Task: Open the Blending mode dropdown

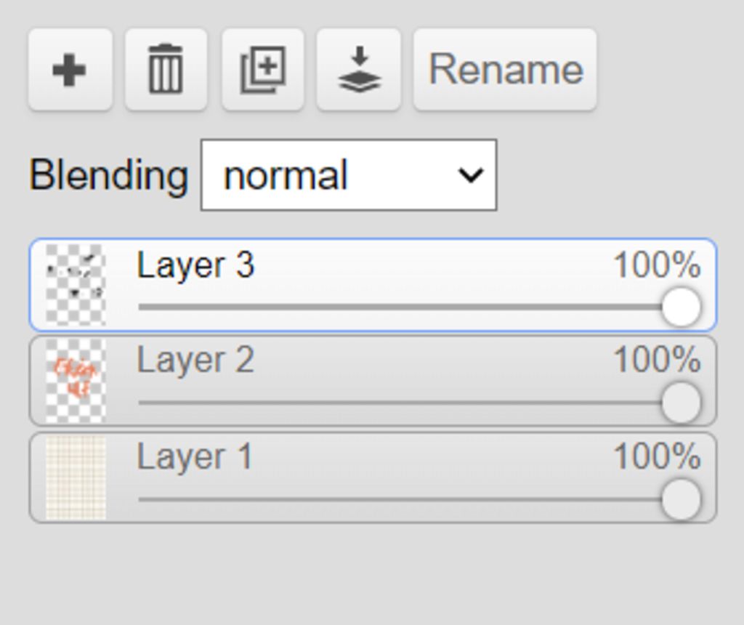Action: point(349,175)
